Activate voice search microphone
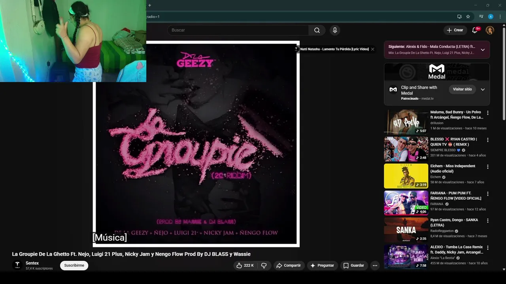Image resolution: width=506 pixels, height=284 pixels. [335, 30]
